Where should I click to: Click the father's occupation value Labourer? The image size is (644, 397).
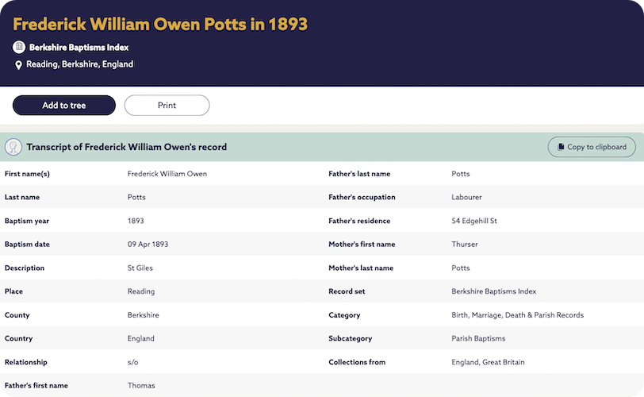tap(466, 198)
